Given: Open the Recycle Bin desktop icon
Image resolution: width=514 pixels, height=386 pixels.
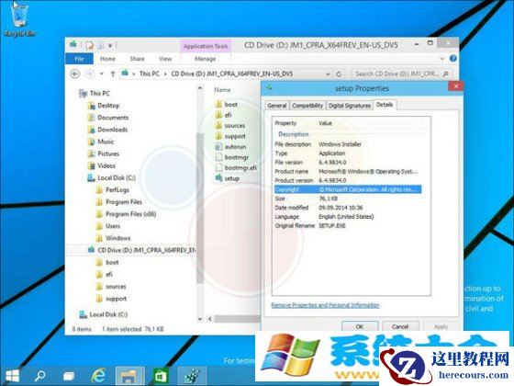Looking at the screenshot, I should click(x=19, y=19).
